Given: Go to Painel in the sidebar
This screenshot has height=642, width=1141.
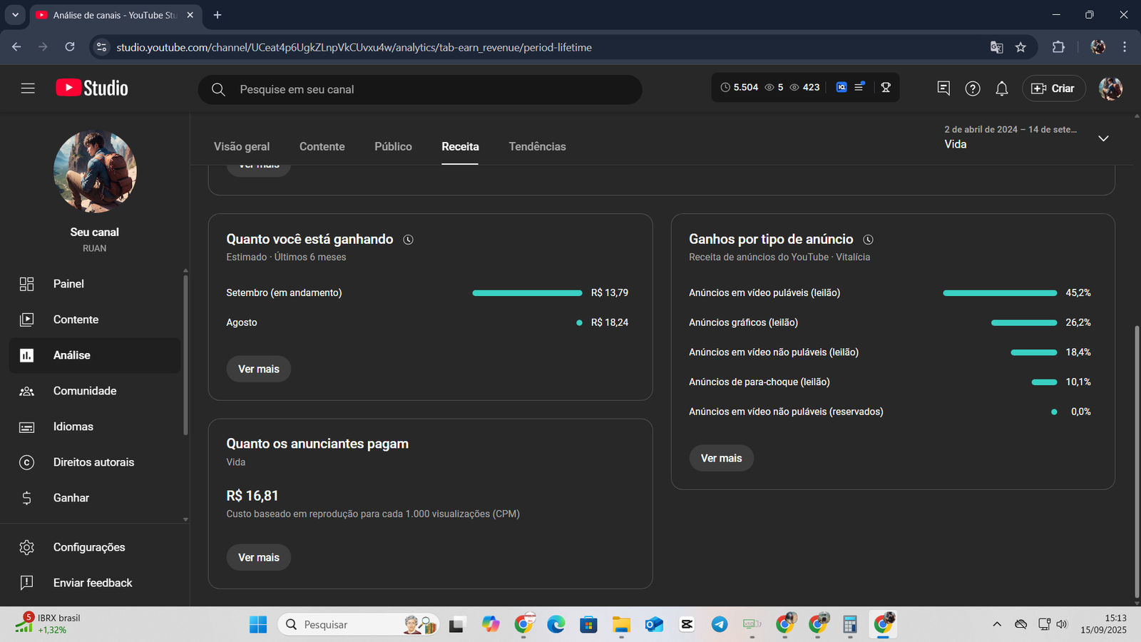Looking at the screenshot, I should (95, 284).
